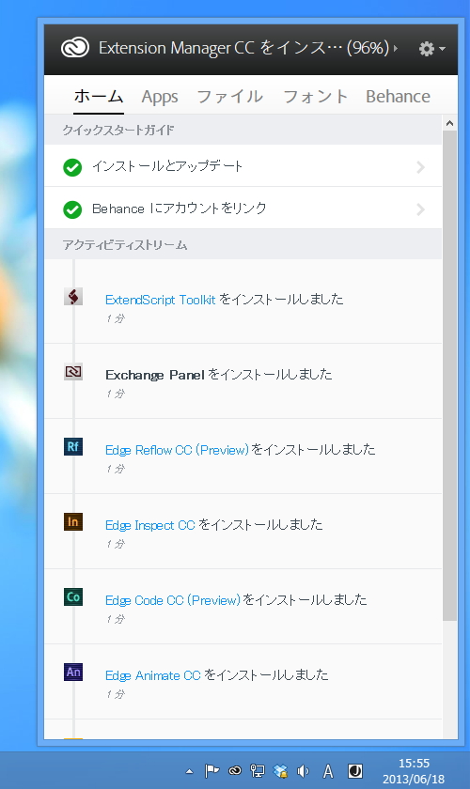Open the Edge Reflow CC (Preview) link
Viewport: 470px width, 789px height.
[x=178, y=450]
